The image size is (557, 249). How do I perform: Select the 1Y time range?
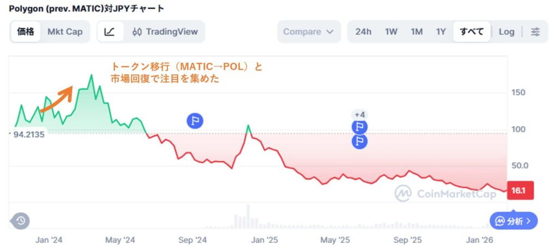coord(441,32)
